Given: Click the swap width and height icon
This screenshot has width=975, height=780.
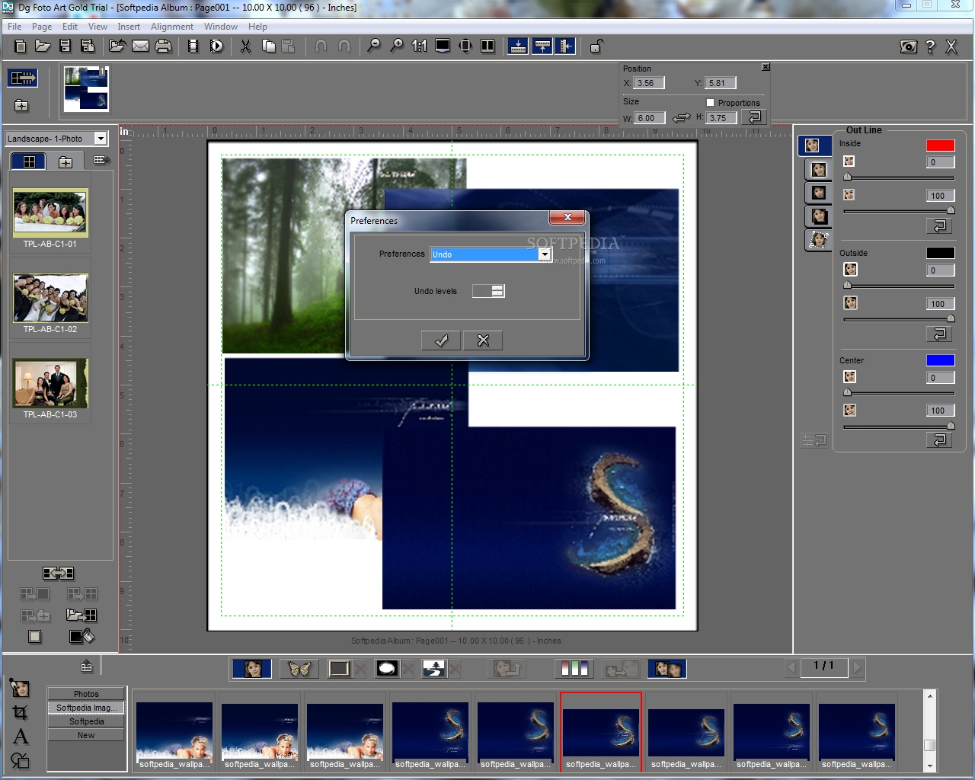Looking at the screenshot, I should (681, 117).
